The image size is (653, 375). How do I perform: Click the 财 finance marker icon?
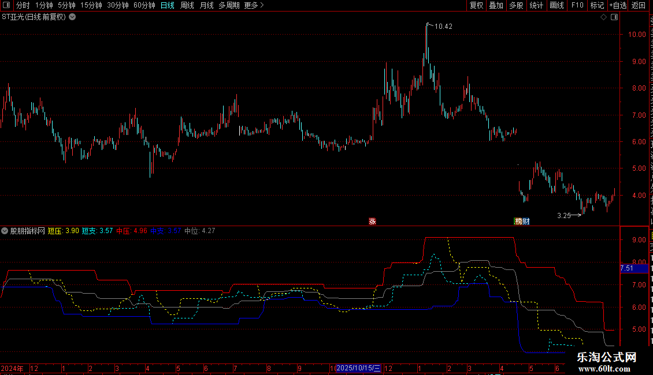click(526, 221)
